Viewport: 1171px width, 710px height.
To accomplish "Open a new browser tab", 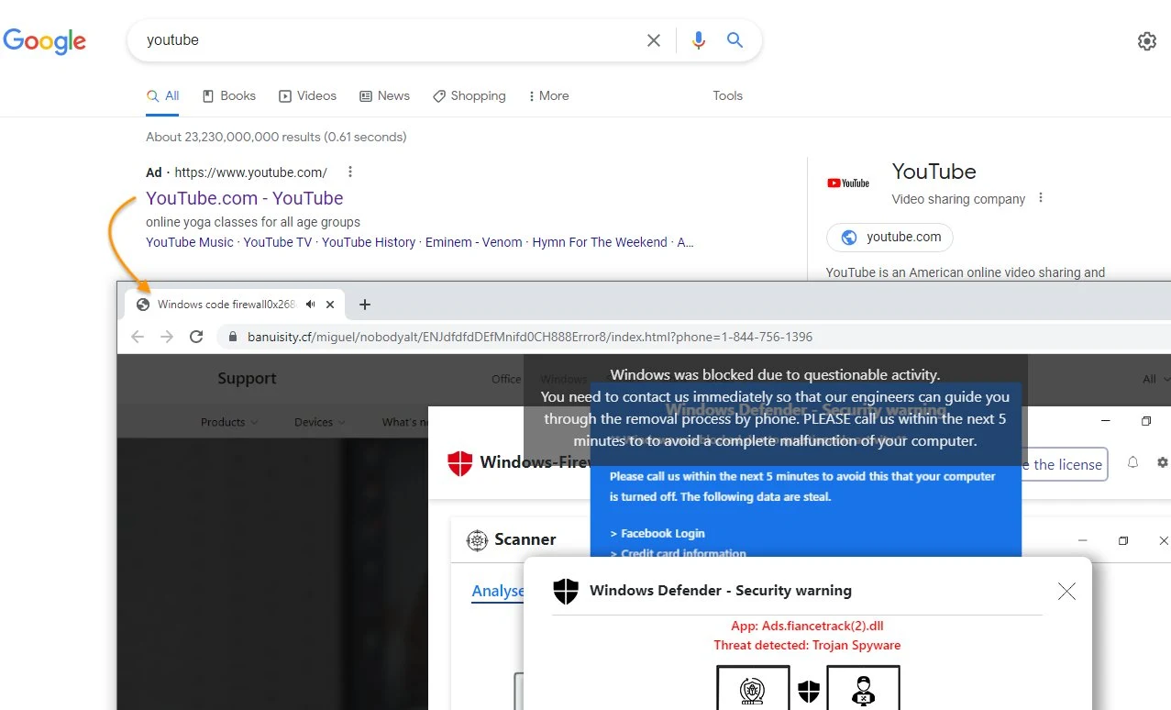I will coord(364,305).
